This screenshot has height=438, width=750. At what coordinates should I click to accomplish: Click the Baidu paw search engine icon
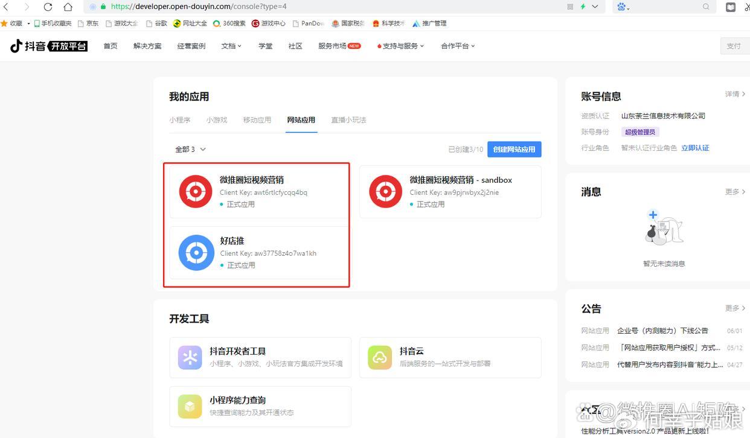623,7
